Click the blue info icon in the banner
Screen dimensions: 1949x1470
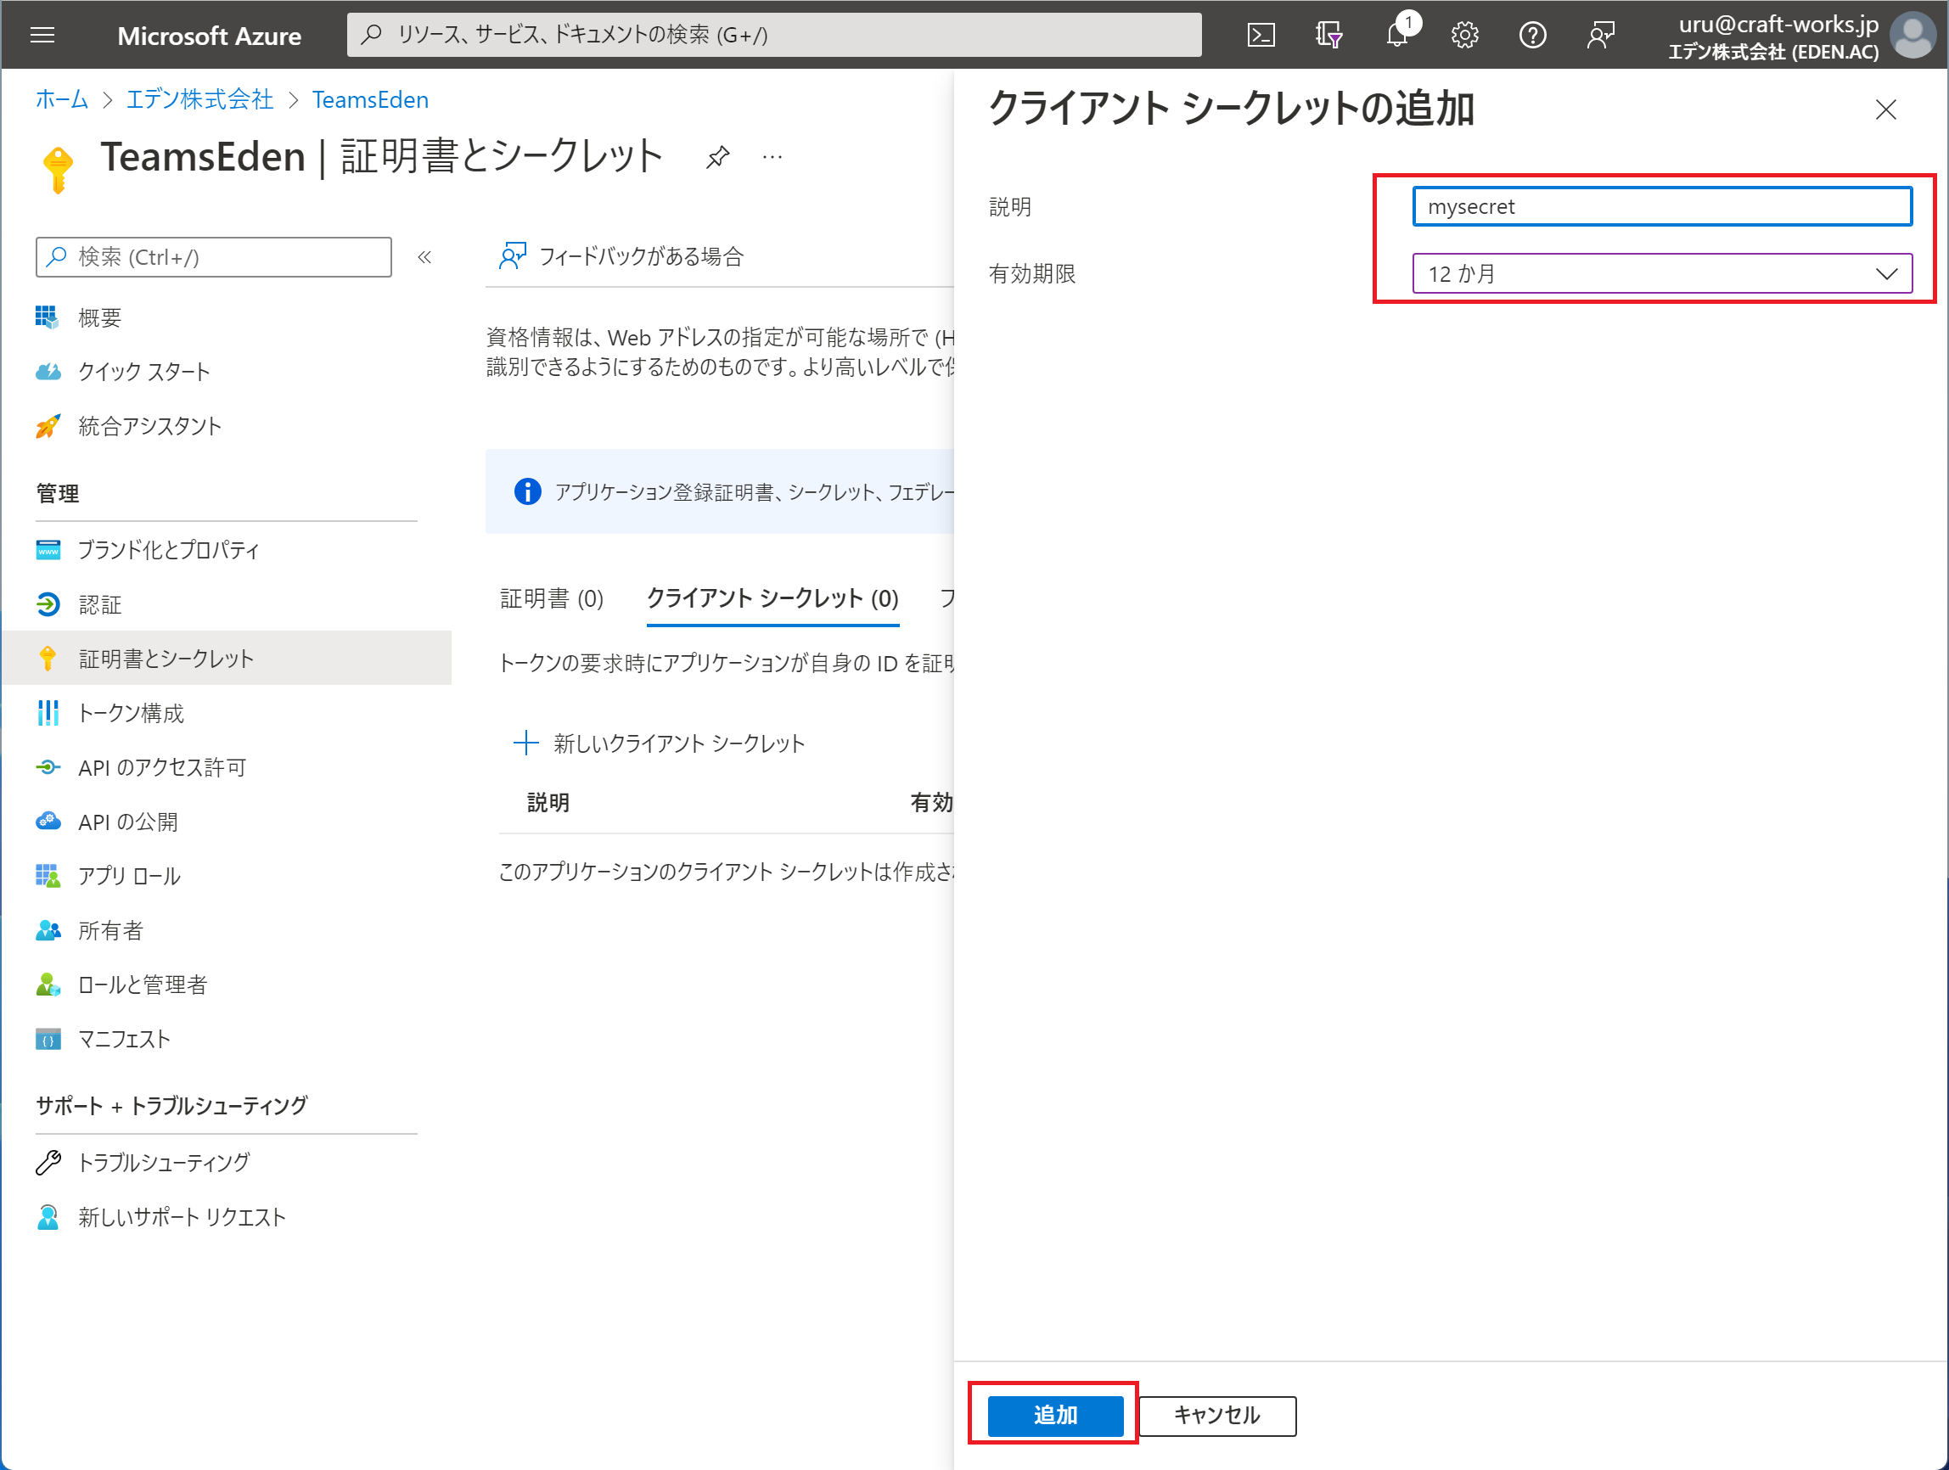(x=528, y=491)
